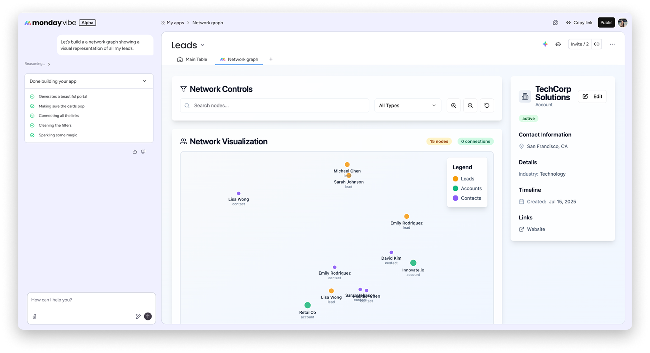
Task: Click the Sparkling some magic step
Action: tap(54, 135)
